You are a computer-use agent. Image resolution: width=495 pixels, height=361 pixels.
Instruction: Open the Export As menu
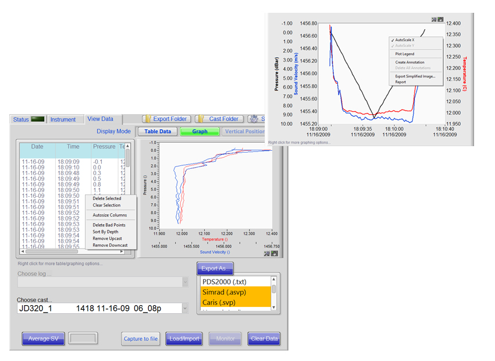click(x=215, y=268)
